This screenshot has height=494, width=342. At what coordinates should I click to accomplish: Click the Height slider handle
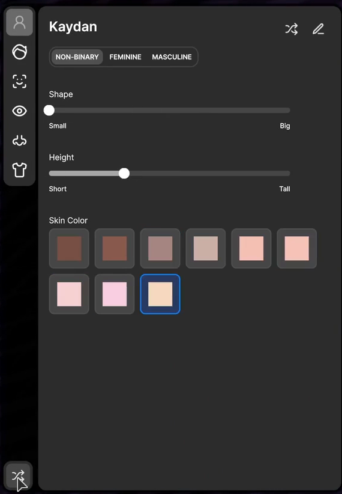(124, 173)
